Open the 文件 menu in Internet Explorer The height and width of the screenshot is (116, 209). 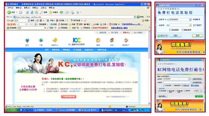pyautogui.click(x=10, y=8)
